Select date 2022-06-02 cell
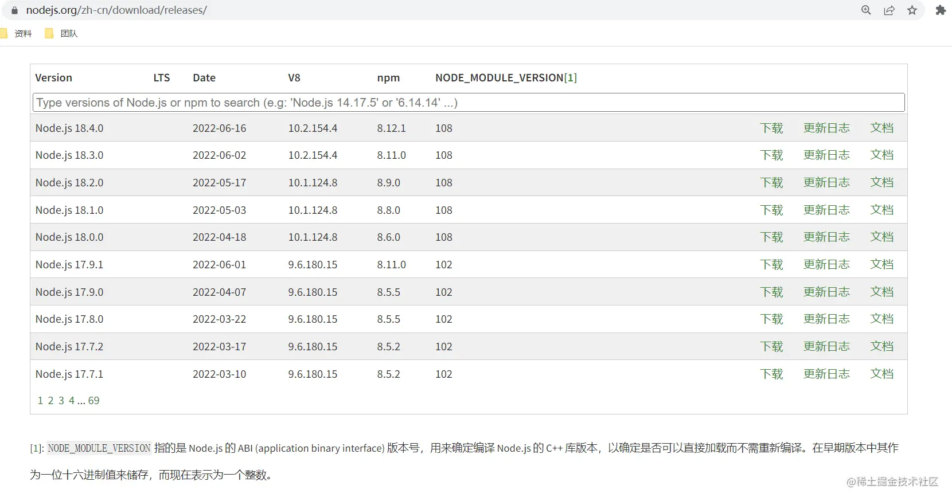 219,155
